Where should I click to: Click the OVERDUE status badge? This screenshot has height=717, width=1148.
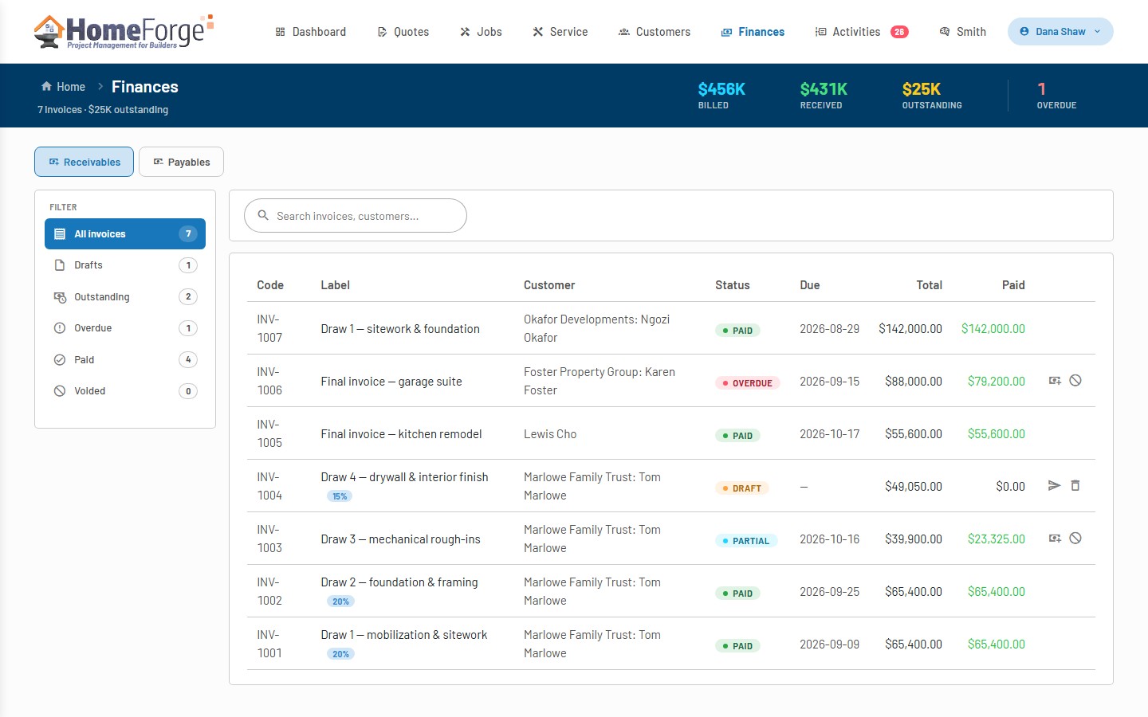pyautogui.click(x=747, y=383)
